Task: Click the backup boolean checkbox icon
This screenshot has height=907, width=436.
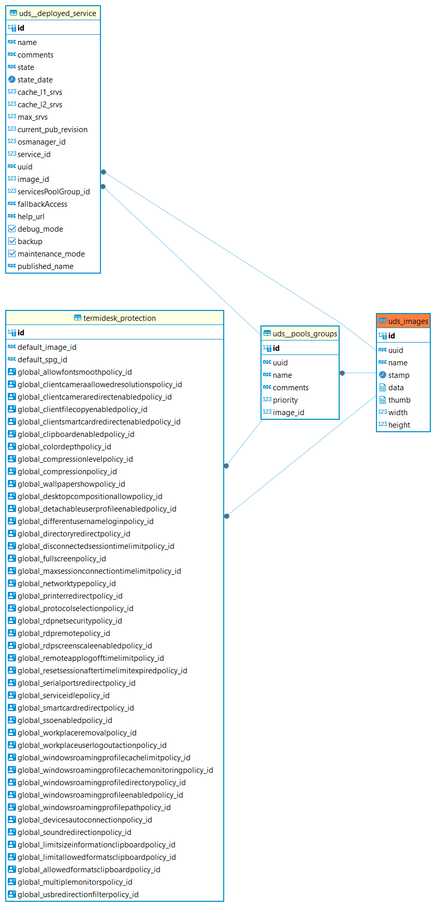Action: coord(12,241)
